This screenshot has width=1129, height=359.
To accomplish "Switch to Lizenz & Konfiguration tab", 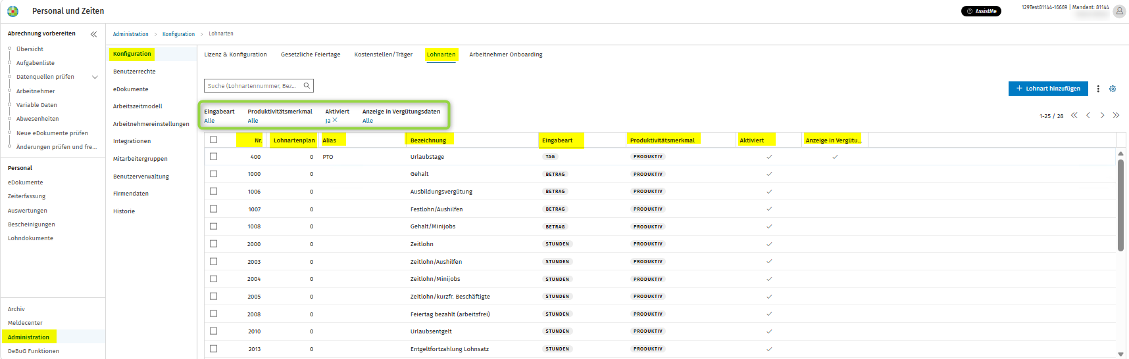I will [236, 54].
